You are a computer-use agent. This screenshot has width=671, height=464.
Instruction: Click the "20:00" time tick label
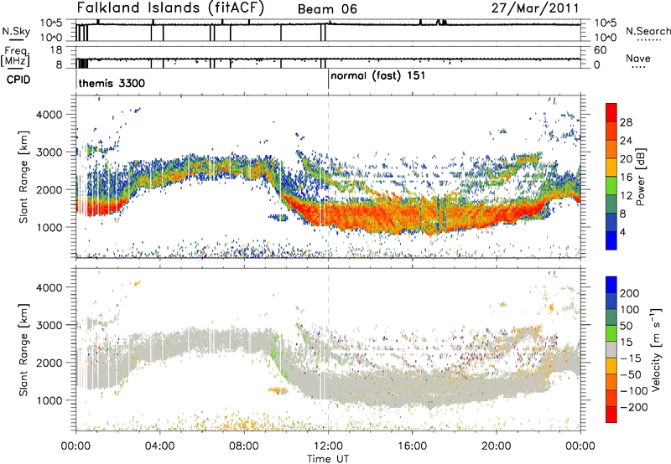click(497, 446)
